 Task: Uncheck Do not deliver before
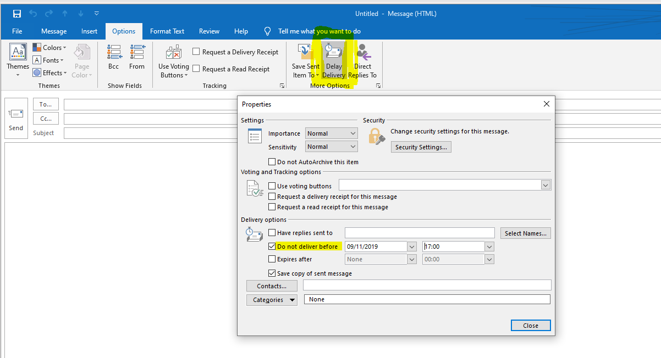tap(272, 247)
